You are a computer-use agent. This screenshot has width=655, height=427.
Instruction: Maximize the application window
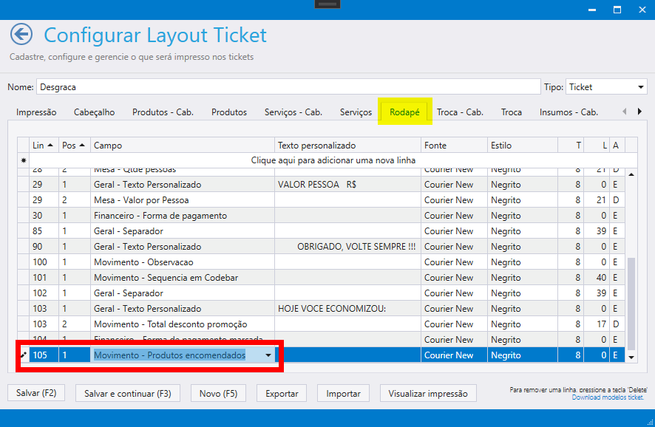point(617,10)
